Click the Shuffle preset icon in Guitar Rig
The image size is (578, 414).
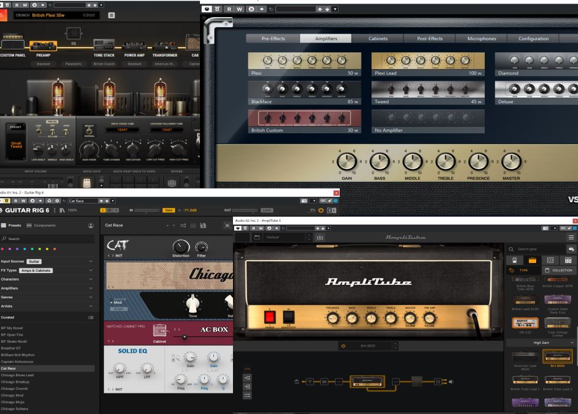tap(183, 225)
